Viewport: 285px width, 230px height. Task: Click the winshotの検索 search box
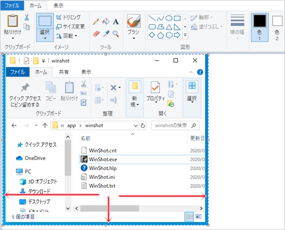click(175, 126)
